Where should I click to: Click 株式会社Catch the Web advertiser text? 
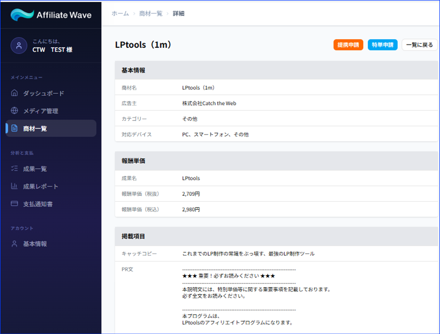(x=209, y=103)
